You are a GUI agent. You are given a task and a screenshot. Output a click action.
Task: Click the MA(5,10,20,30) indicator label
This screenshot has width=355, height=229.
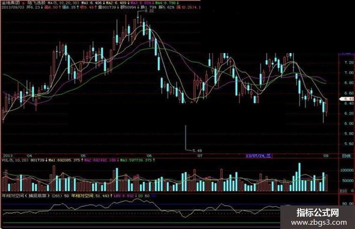click(63, 3)
